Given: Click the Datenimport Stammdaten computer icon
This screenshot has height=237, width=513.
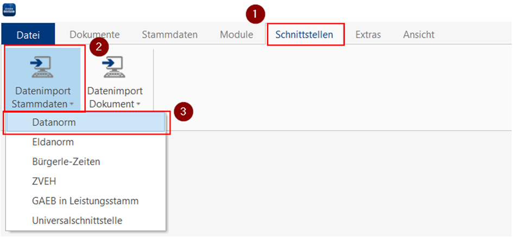Looking at the screenshot, I should pos(42,67).
